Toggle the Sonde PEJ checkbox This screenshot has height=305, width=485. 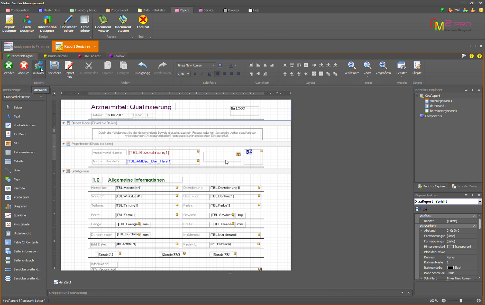coord(211,255)
